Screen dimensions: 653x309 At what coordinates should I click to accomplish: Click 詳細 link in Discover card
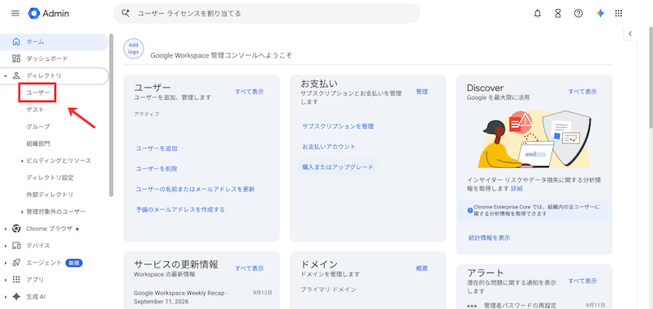517,188
